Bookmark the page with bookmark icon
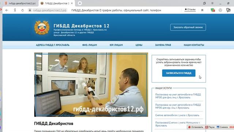The height and width of the screenshot is (132, 234). pyautogui.click(x=202, y=10)
